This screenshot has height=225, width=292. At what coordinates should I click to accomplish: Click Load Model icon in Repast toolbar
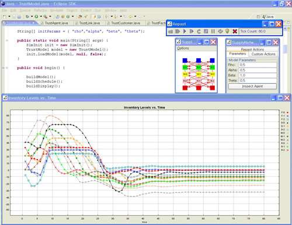click(x=171, y=31)
